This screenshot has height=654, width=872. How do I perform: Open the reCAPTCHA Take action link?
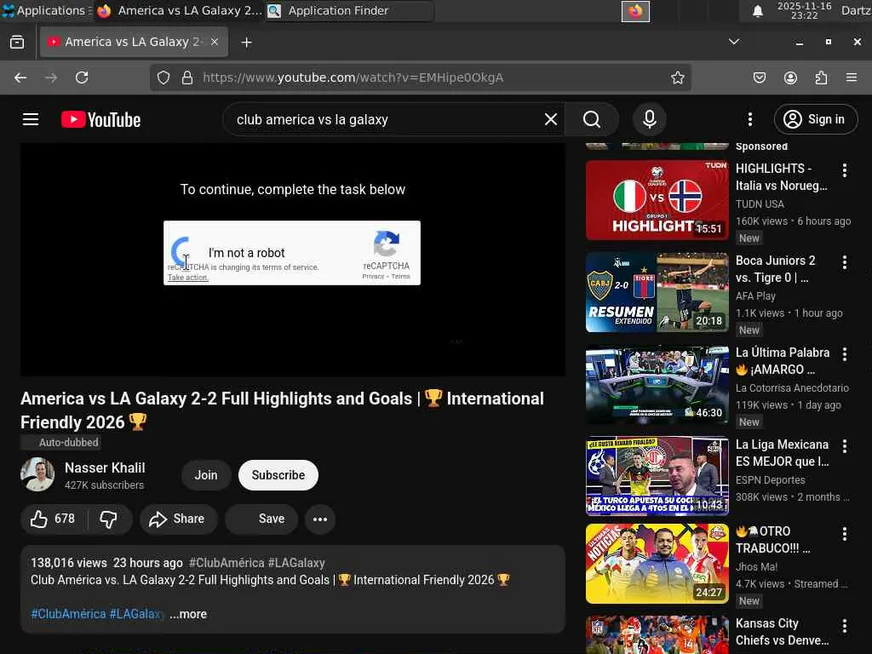[188, 278]
